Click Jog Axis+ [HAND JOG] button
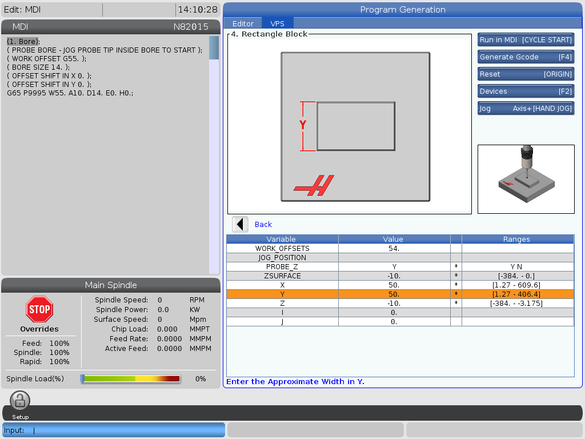The width and height of the screenshot is (585, 439). [x=526, y=108]
